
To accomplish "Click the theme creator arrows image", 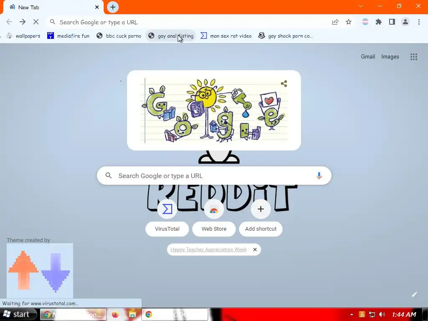I will [x=40, y=270].
